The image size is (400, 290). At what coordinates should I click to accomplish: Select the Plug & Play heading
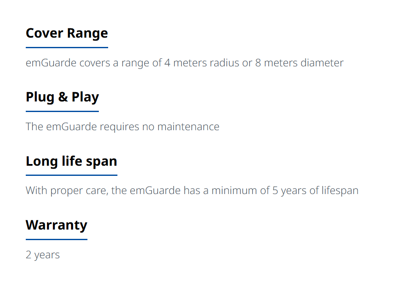tap(62, 97)
